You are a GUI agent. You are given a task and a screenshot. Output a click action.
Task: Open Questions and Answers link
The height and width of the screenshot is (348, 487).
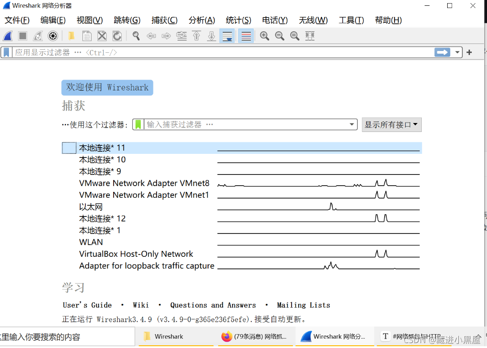tap(213, 305)
